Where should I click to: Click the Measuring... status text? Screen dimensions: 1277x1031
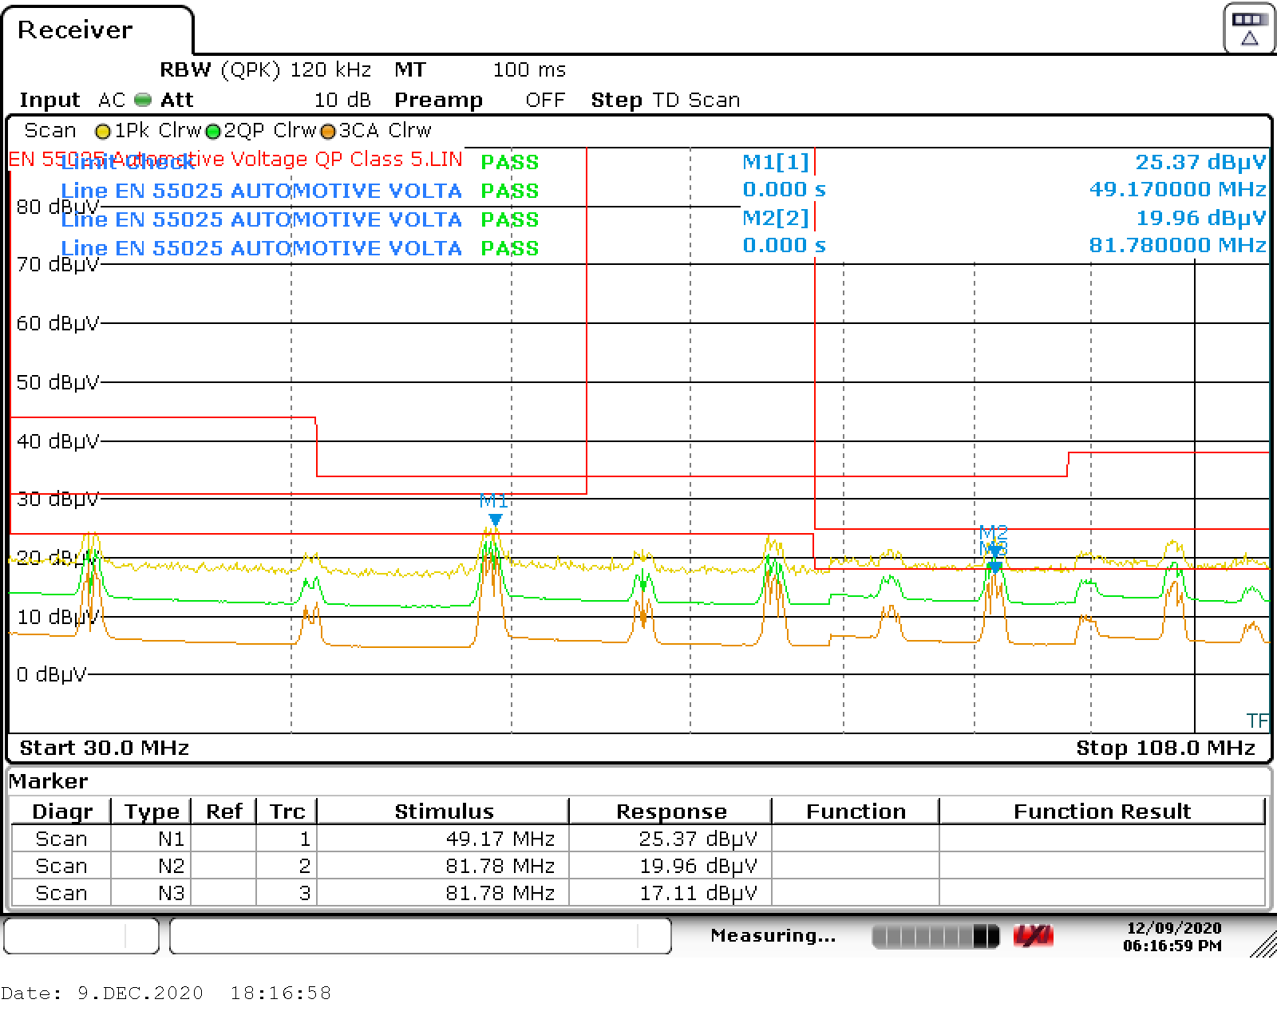[x=773, y=935]
